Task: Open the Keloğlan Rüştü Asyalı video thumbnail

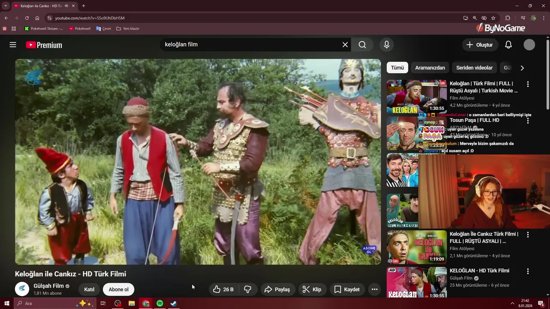Action: [x=416, y=97]
